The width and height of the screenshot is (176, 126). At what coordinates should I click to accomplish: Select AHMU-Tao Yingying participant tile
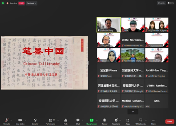157,70
